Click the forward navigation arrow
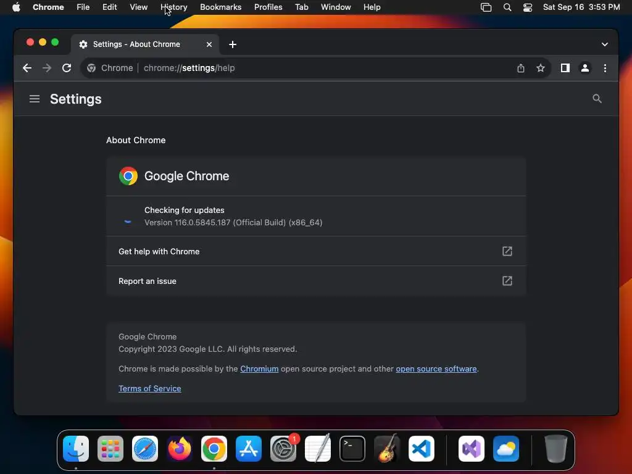The width and height of the screenshot is (632, 474). click(x=47, y=68)
